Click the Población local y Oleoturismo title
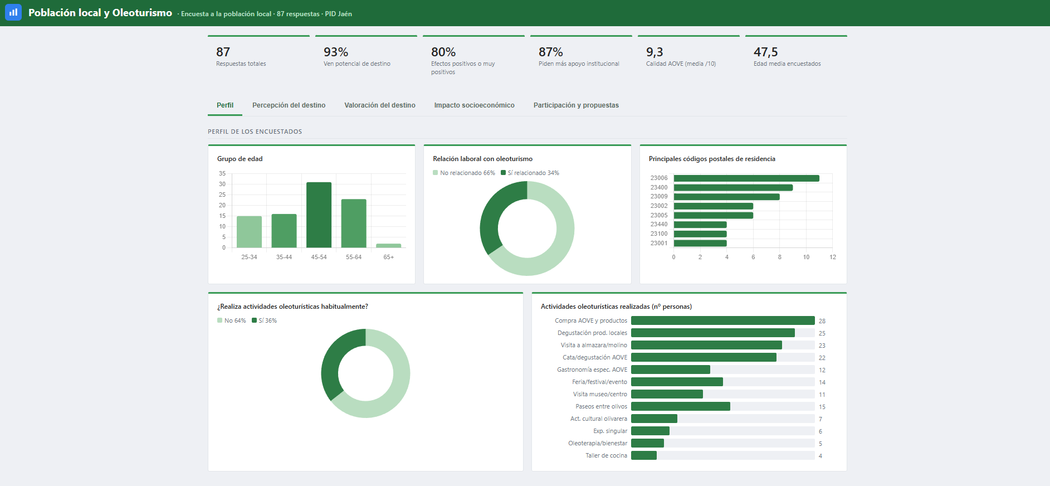This screenshot has height=486, width=1050. pyautogui.click(x=100, y=13)
